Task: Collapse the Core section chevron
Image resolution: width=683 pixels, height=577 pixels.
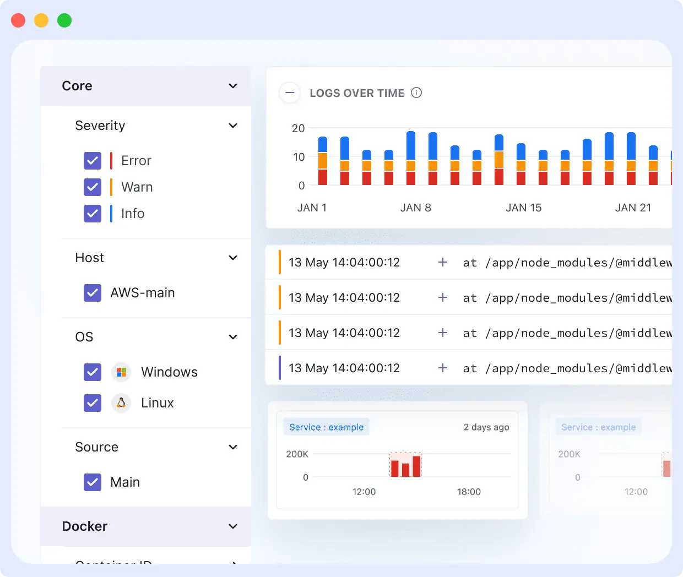Action: click(233, 86)
